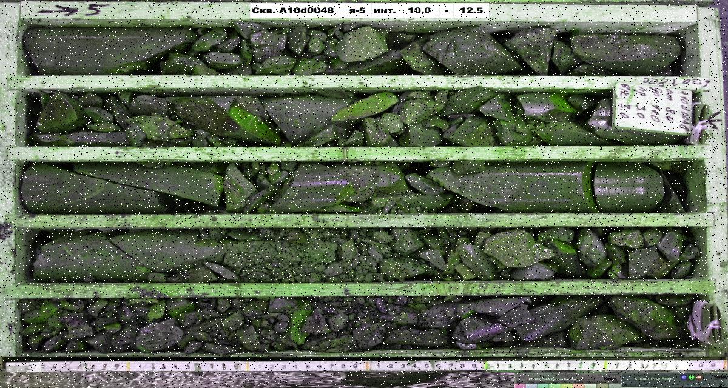Click the wire loop at bottom-right of box
The image size is (728, 388).
(x=705, y=320)
